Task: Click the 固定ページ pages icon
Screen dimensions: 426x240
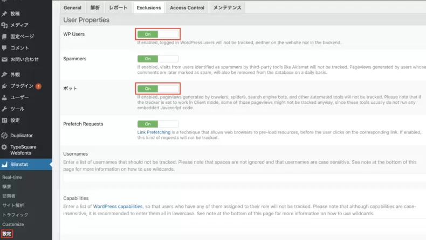Action: 4,37
